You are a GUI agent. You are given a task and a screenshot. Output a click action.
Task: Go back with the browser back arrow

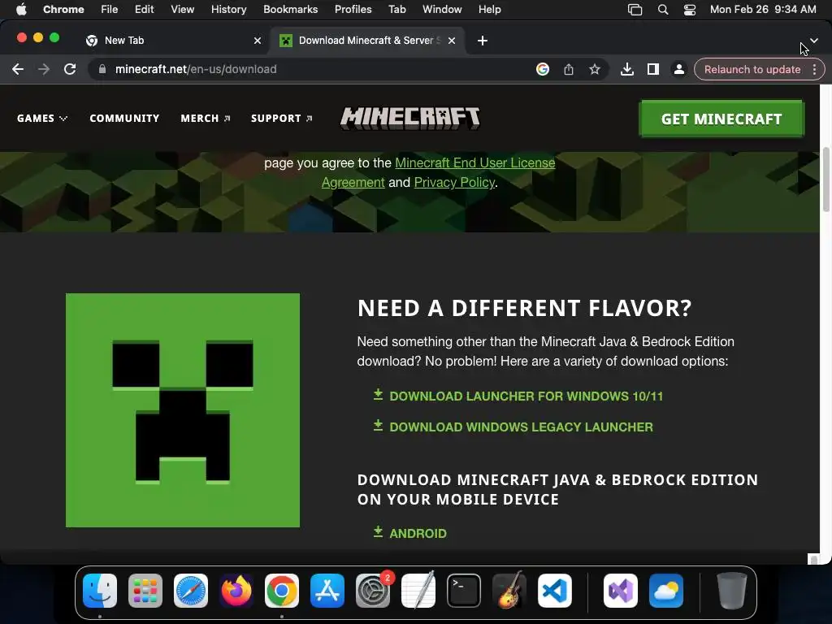point(18,69)
